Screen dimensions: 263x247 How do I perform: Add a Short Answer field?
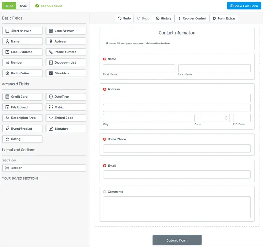coord(22,31)
